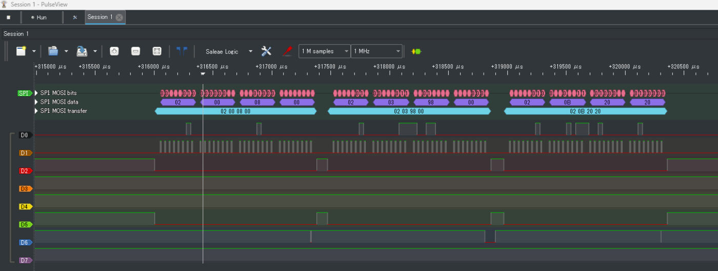Click the +319500 µs ruler label
The height and width of the screenshot is (271, 718).
(x=566, y=67)
